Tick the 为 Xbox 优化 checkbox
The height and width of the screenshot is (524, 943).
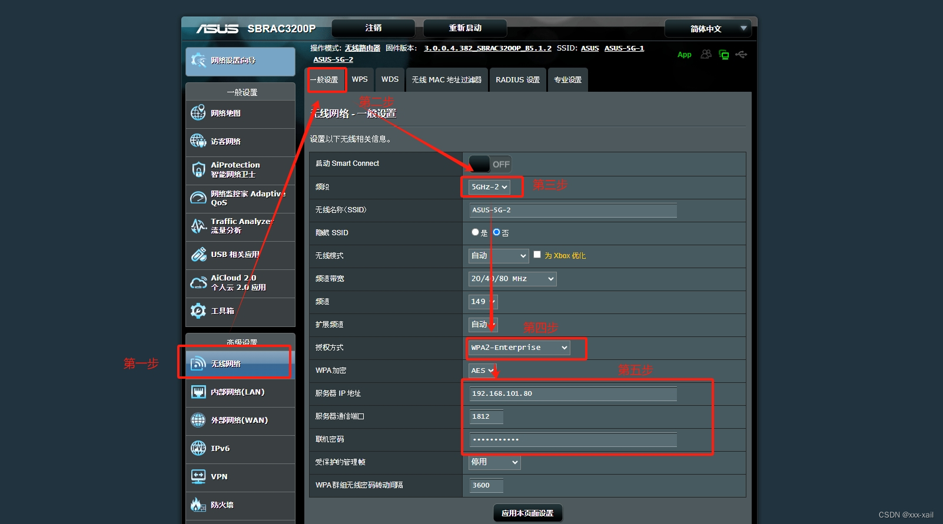537,255
